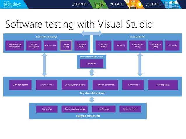Click the Pluggable components label

pyautogui.click(x=88, y=116)
